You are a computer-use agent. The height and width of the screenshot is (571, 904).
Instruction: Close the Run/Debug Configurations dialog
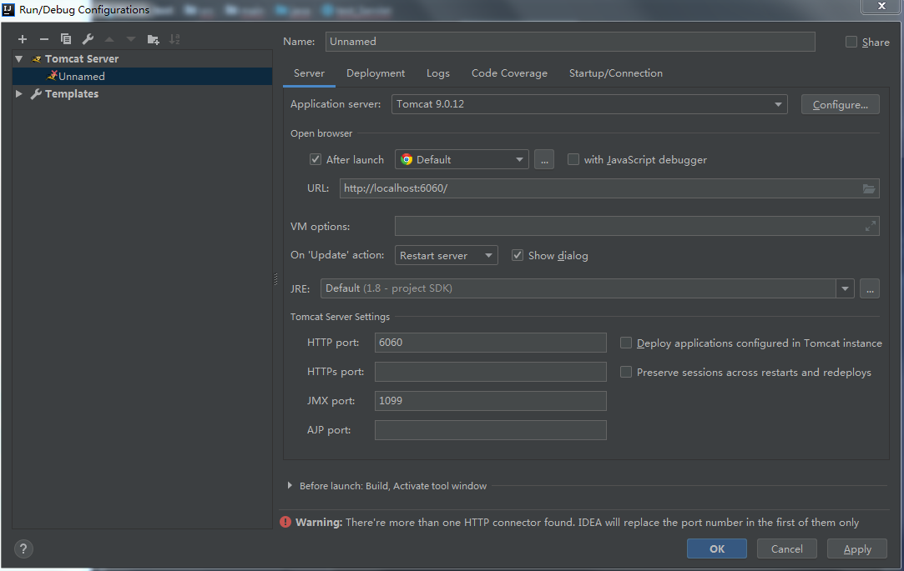coord(881,6)
